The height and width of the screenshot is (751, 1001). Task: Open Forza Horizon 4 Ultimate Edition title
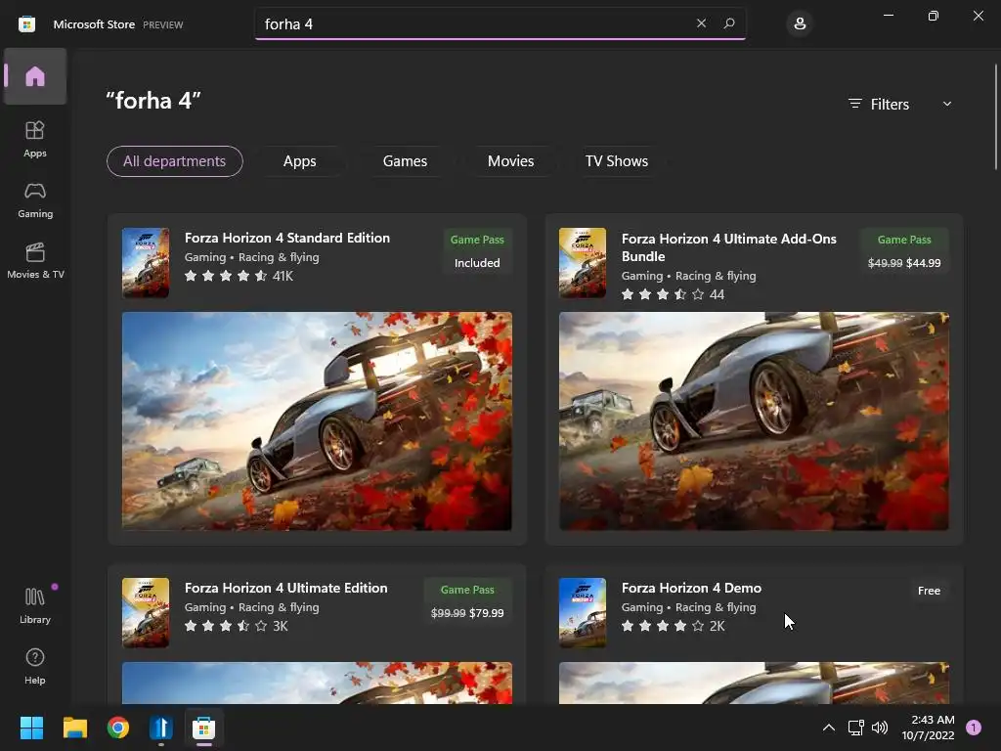(286, 588)
